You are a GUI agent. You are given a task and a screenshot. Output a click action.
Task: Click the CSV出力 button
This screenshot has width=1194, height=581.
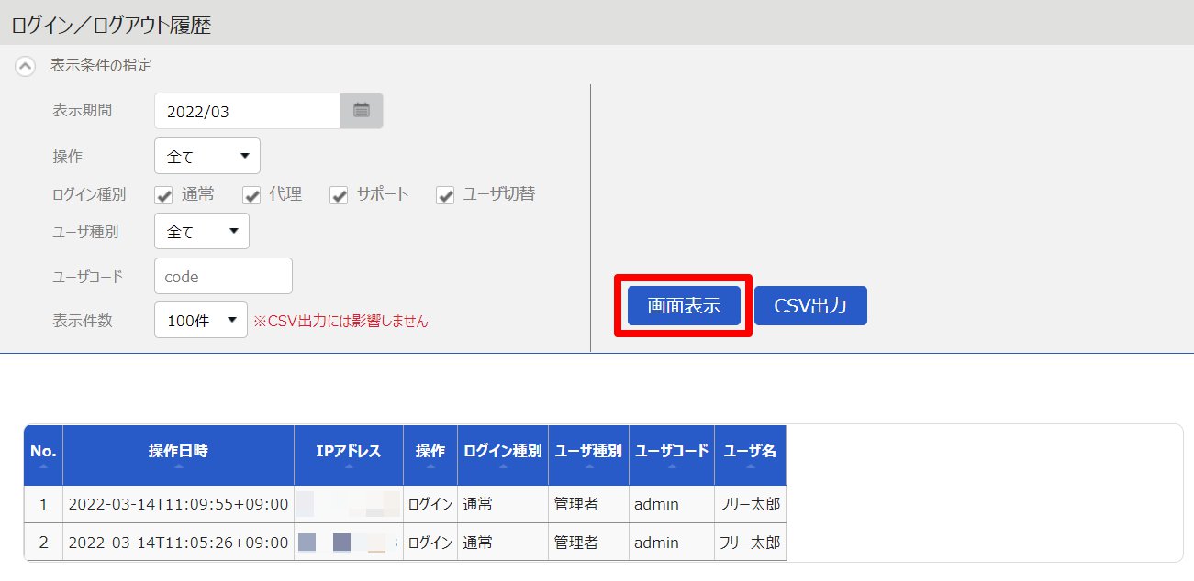pyautogui.click(x=810, y=306)
